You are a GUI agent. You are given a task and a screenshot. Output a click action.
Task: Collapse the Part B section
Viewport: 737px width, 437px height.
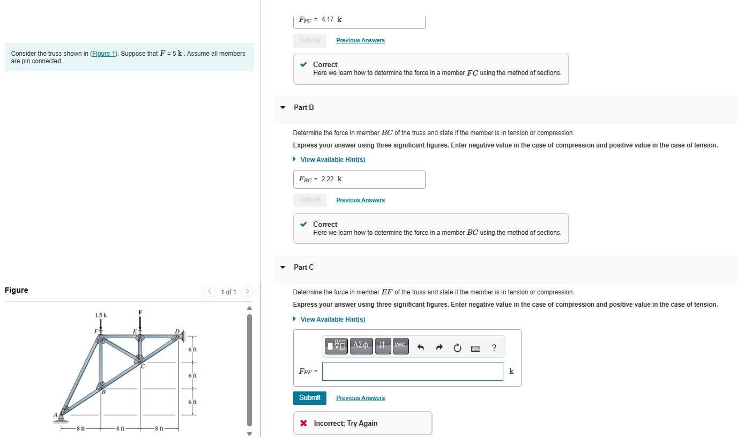coord(282,108)
